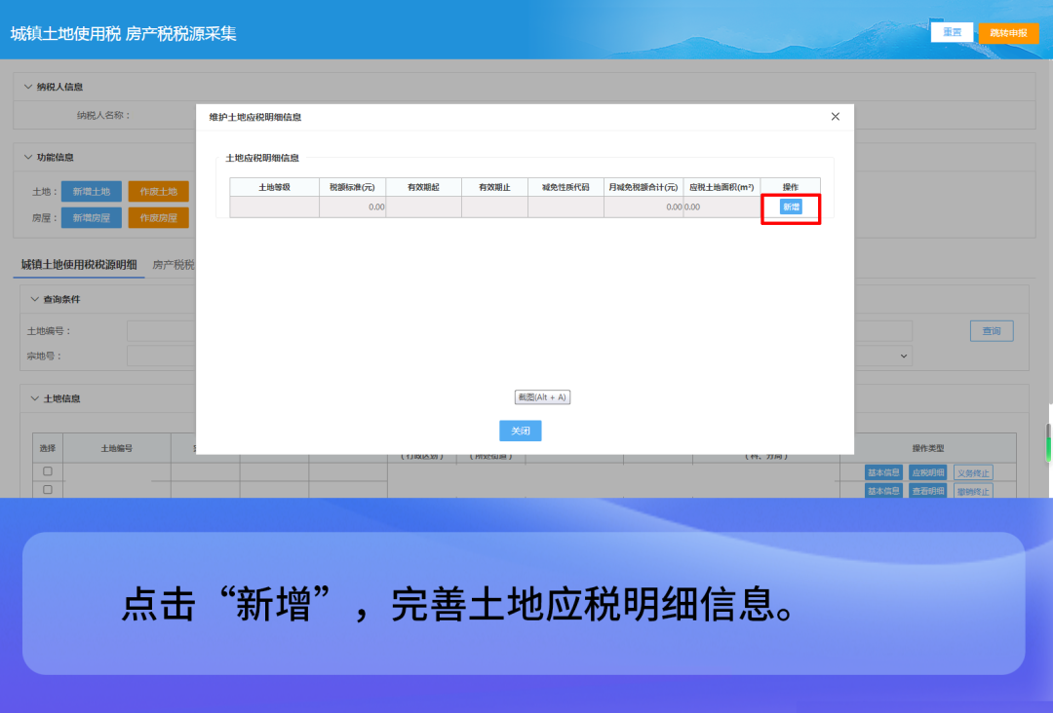Screen dimensions: 1053x713
Task: Collapse the 功能信息 section chevron
Action: 28,157
